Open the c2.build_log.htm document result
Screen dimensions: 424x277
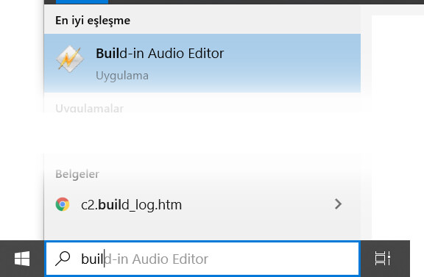point(202,204)
